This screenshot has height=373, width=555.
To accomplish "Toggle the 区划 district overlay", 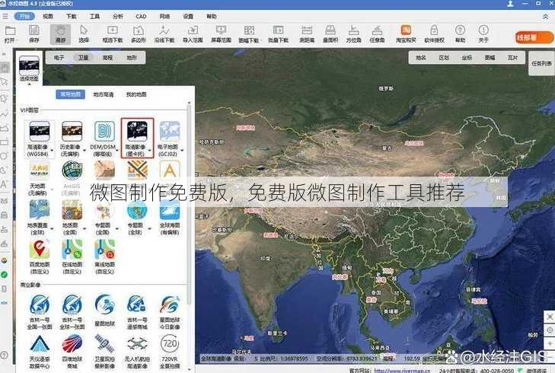I will (x=444, y=58).
